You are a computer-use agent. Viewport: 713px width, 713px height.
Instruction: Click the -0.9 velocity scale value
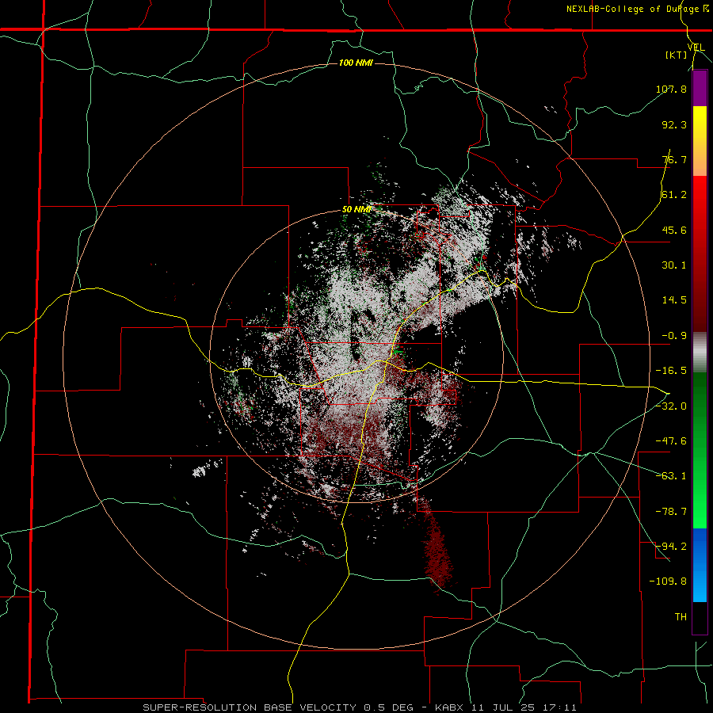tap(674, 336)
